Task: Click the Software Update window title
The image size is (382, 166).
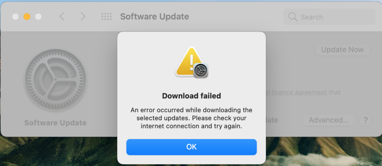Action: pyautogui.click(x=154, y=16)
